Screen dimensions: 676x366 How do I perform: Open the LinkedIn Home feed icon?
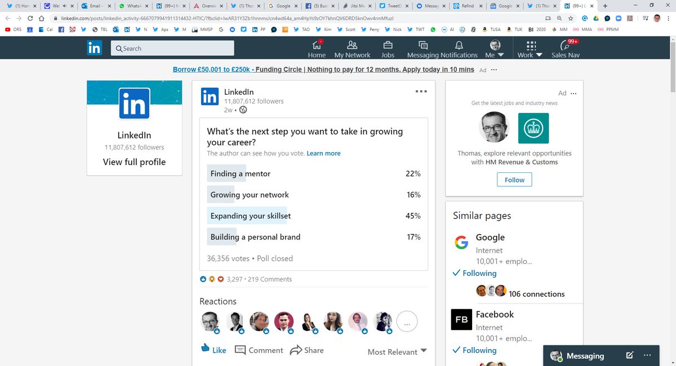pos(317,48)
